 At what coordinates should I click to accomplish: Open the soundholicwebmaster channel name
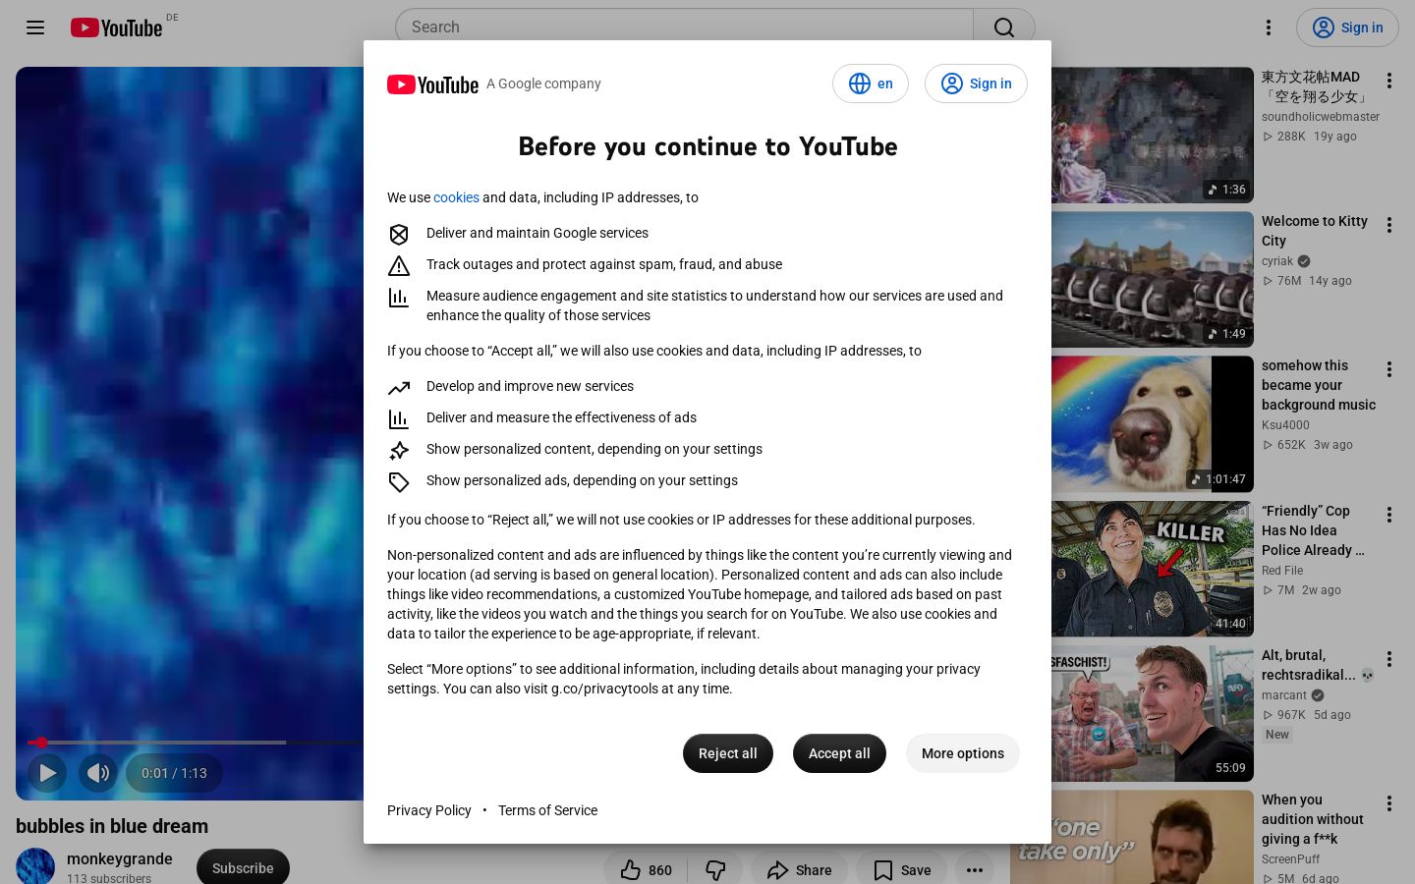pos(1321,117)
